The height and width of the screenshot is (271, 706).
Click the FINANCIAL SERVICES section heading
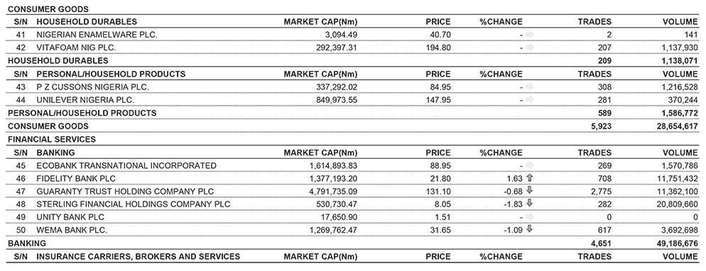pyautogui.click(x=52, y=139)
